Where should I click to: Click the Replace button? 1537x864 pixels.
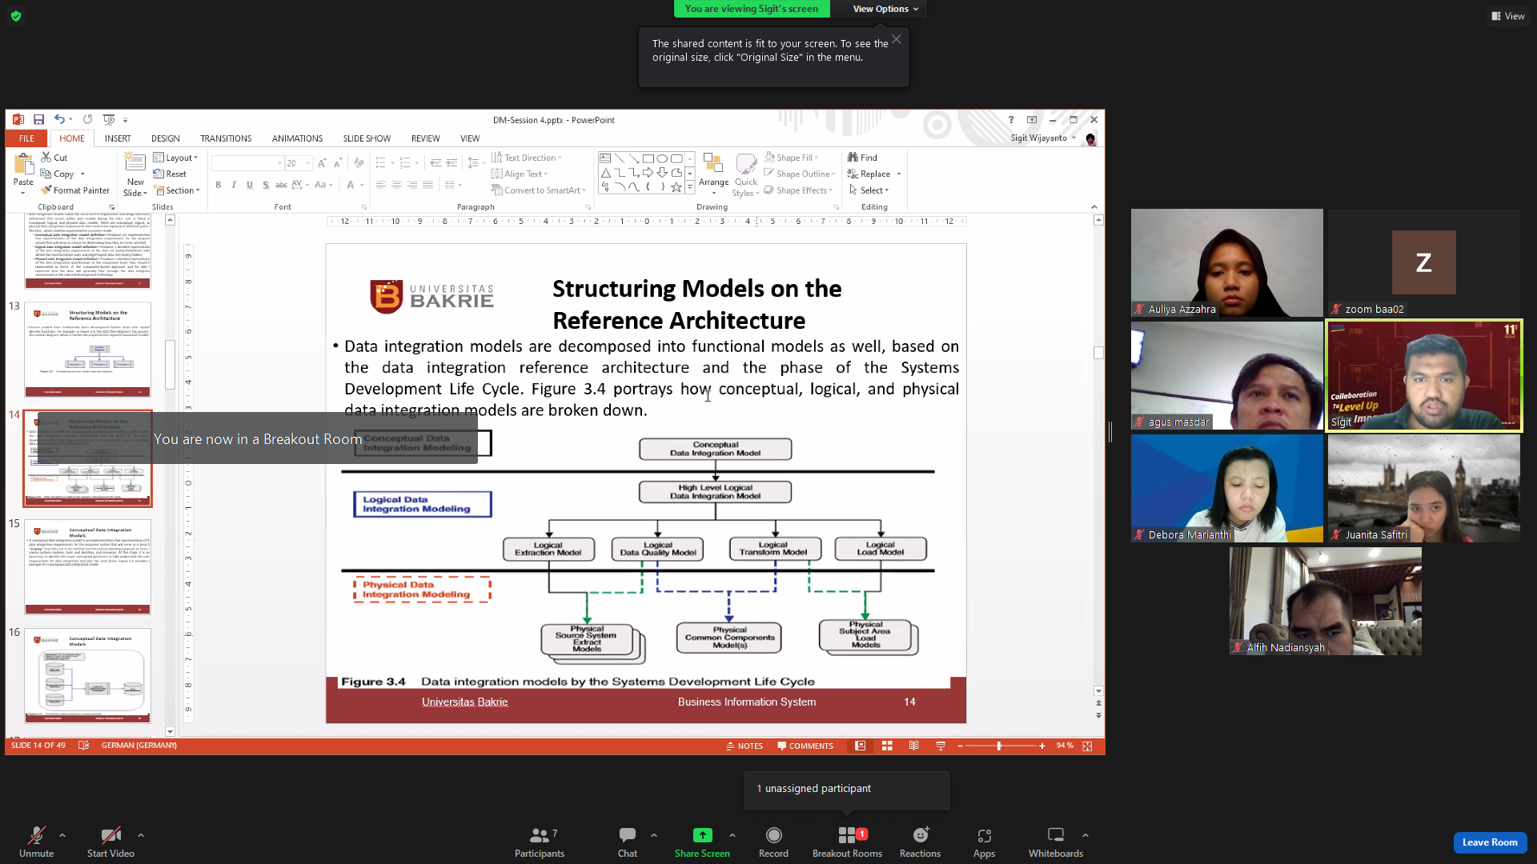pos(874,174)
